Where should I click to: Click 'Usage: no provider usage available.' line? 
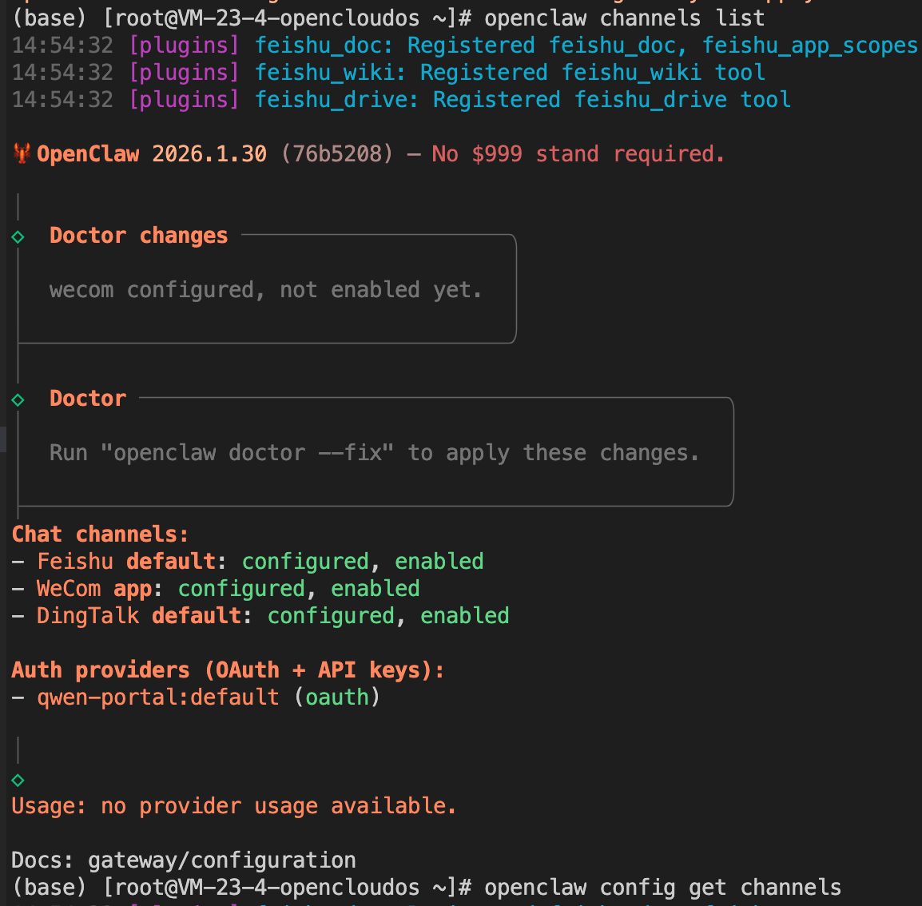(234, 806)
